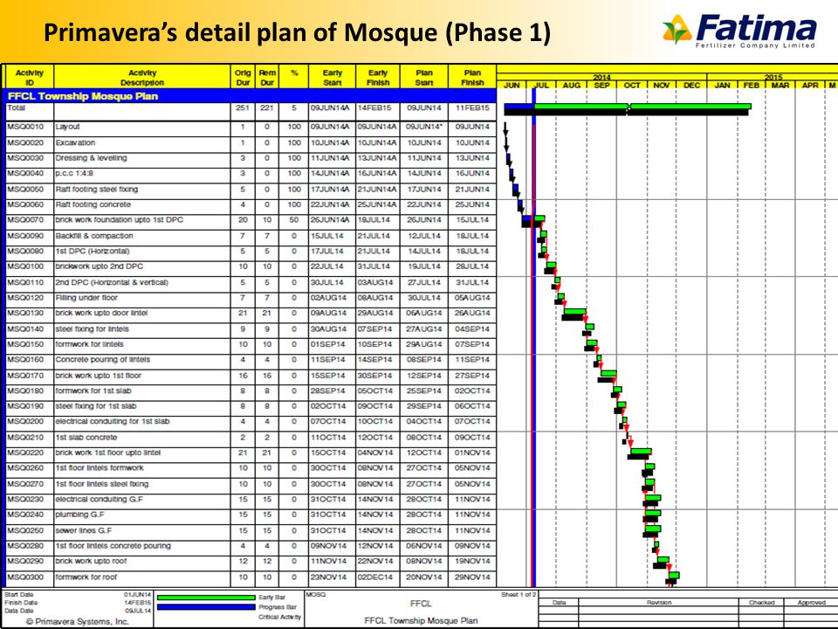Click the % column header
Screen dimensions: 838x629
point(294,77)
